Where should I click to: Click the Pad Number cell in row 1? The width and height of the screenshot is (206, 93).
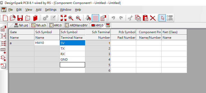(x=123, y=43)
